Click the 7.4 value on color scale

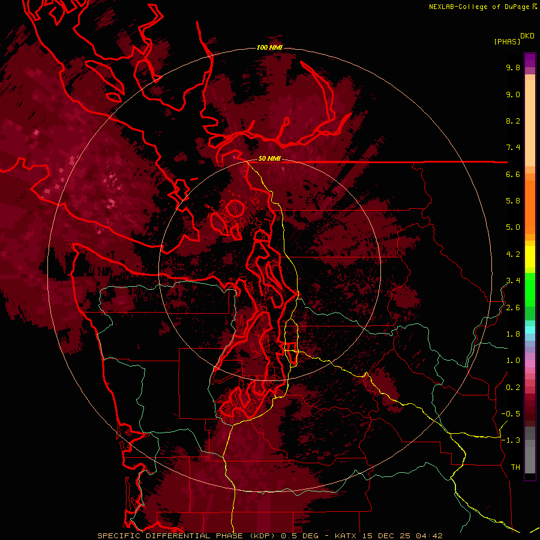pyautogui.click(x=513, y=148)
